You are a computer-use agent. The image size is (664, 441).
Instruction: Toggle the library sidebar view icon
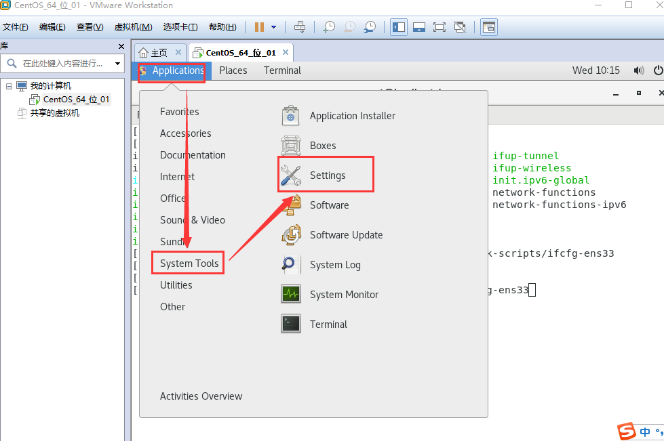pos(399,27)
